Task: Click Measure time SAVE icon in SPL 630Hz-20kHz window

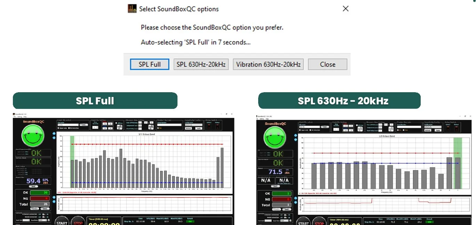Action: pos(391,129)
